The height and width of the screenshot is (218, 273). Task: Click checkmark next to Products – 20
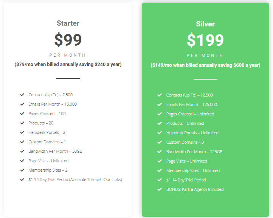(22, 123)
